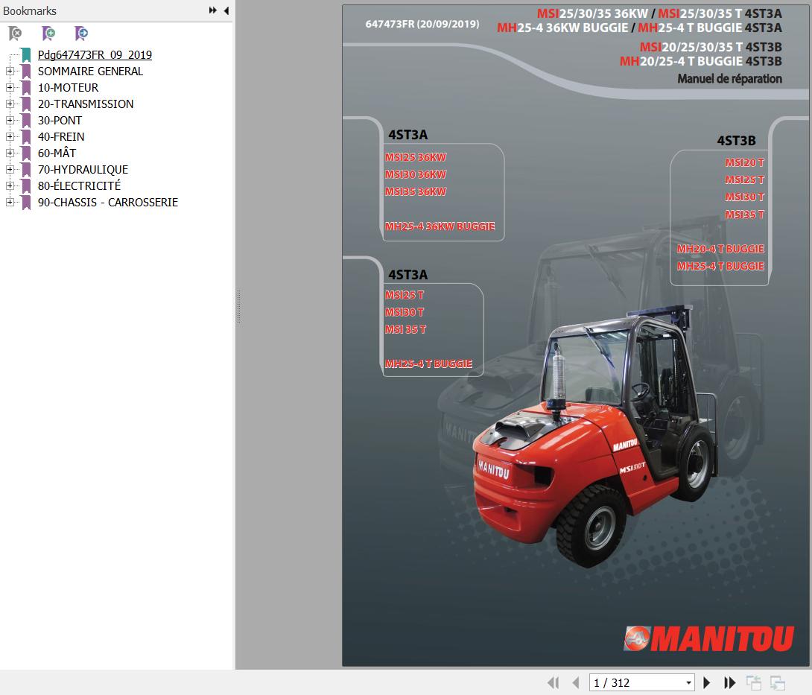Open the 70-HYDRAULIQUE bookmark
The height and width of the screenshot is (695, 812).
83,169
